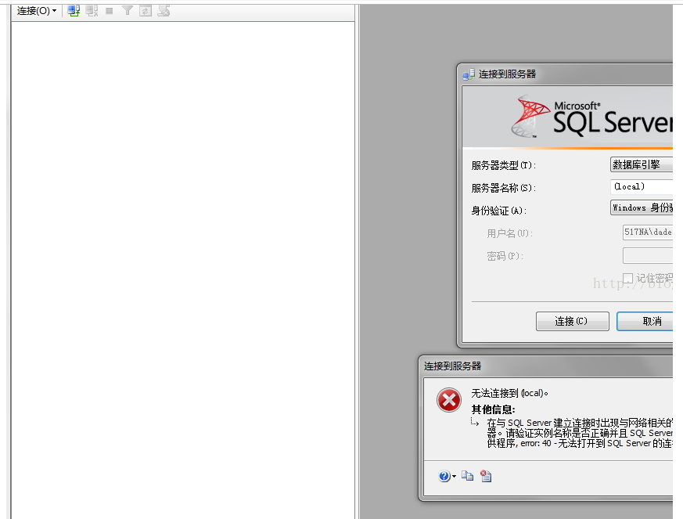
Task: Open the 服务器类型 combo box showing 数据库引擎
Action: point(642,164)
